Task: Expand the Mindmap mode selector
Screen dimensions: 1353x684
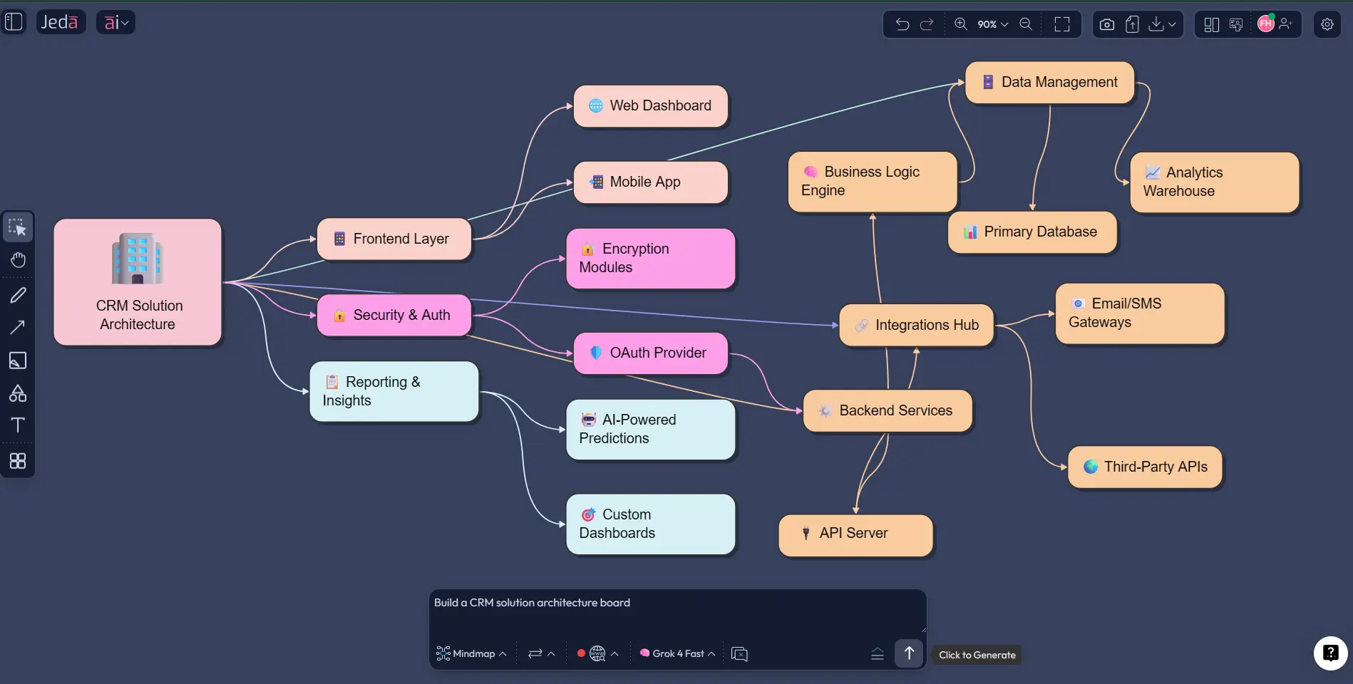Action: [470, 653]
